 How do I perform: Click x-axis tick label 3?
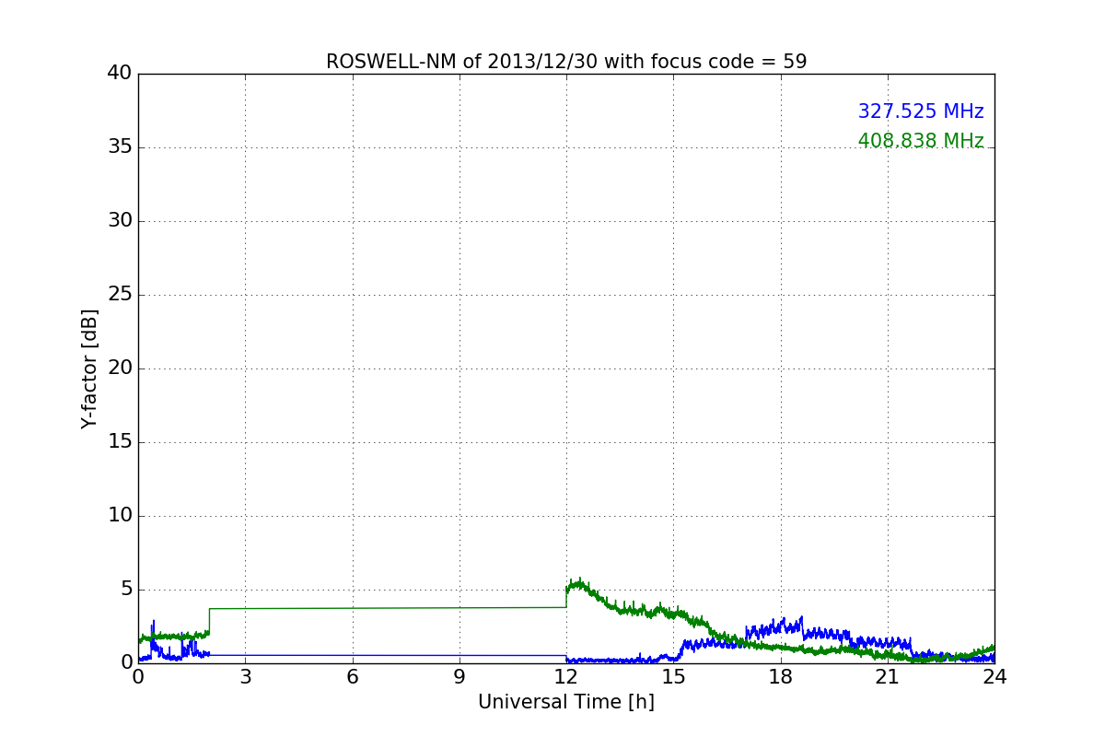[x=245, y=677]
